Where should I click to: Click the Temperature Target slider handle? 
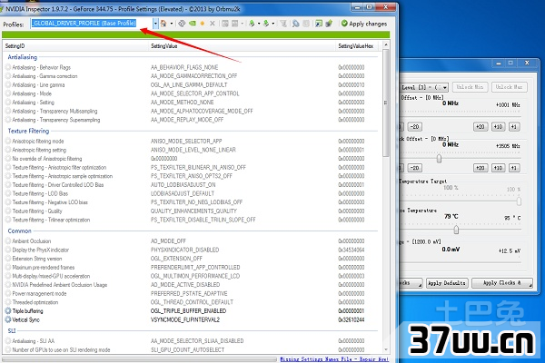[x=519, y=201]
